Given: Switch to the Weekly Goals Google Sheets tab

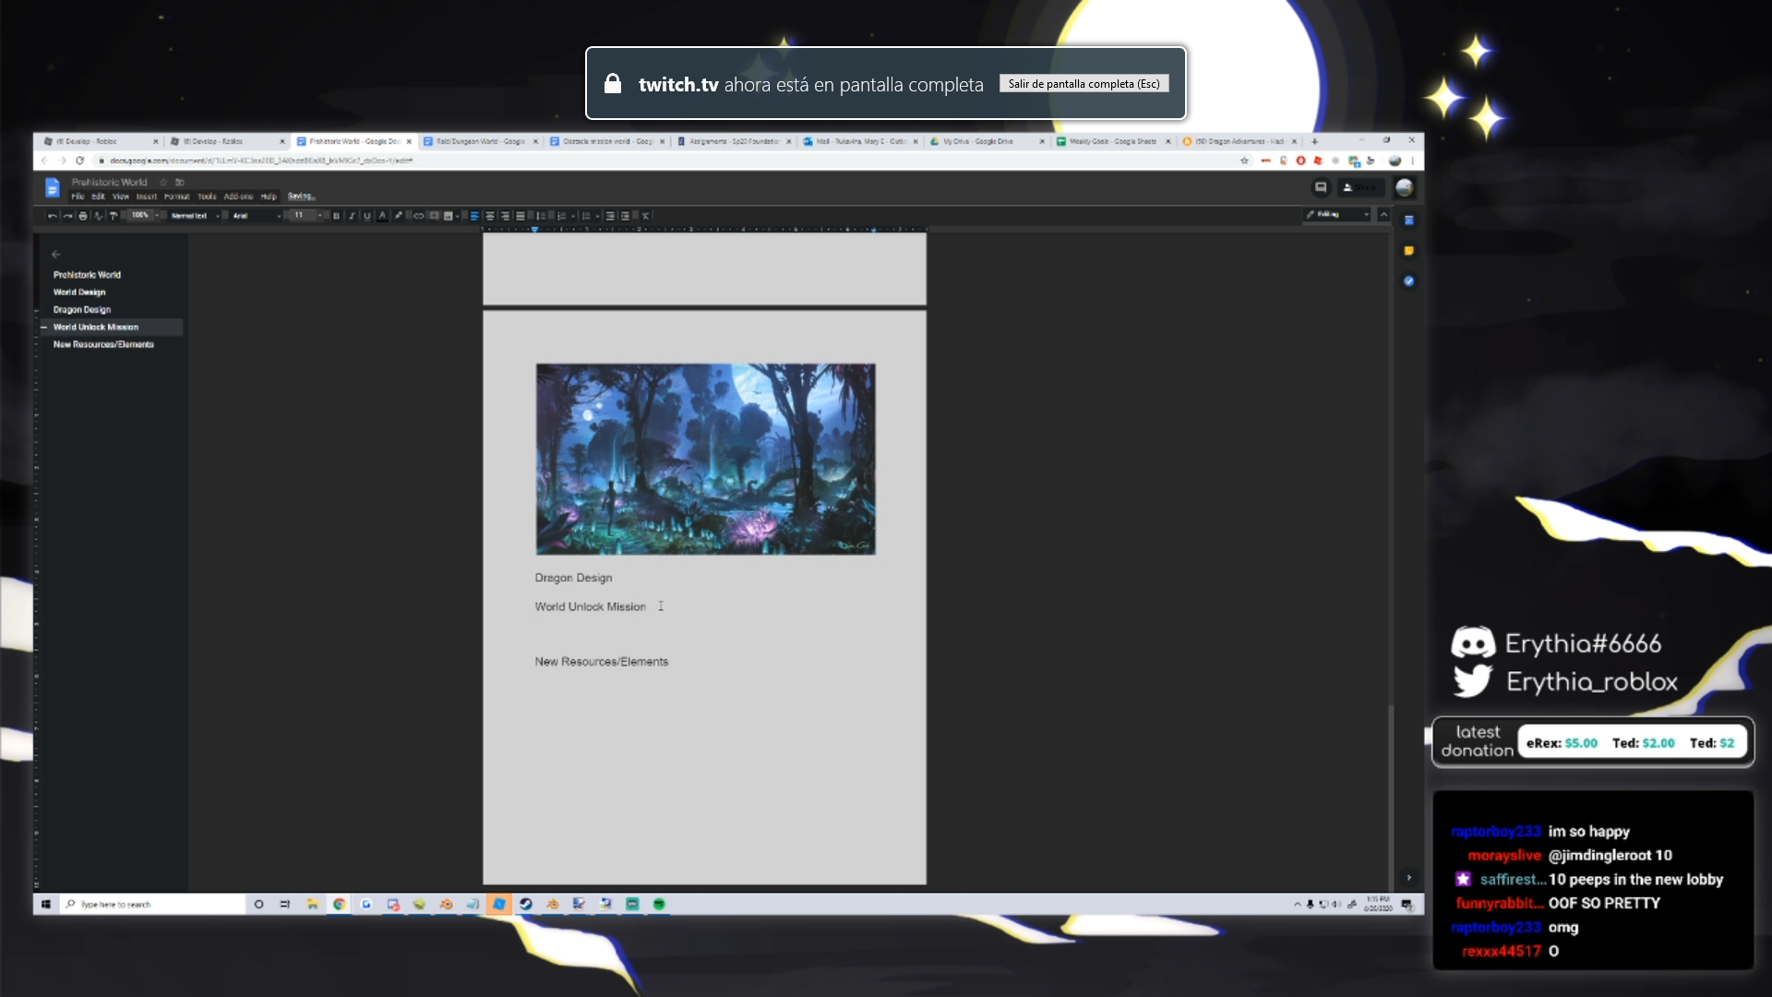Looking at the screenshot, I should point(1113,141).
